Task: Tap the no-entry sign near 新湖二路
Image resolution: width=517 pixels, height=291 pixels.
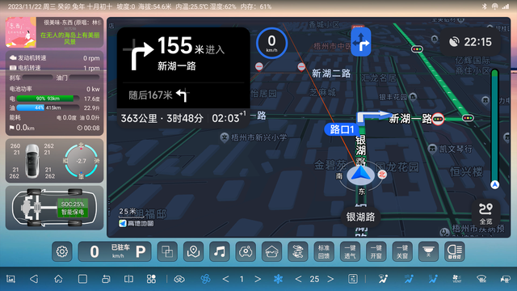Action: [301, 67]
